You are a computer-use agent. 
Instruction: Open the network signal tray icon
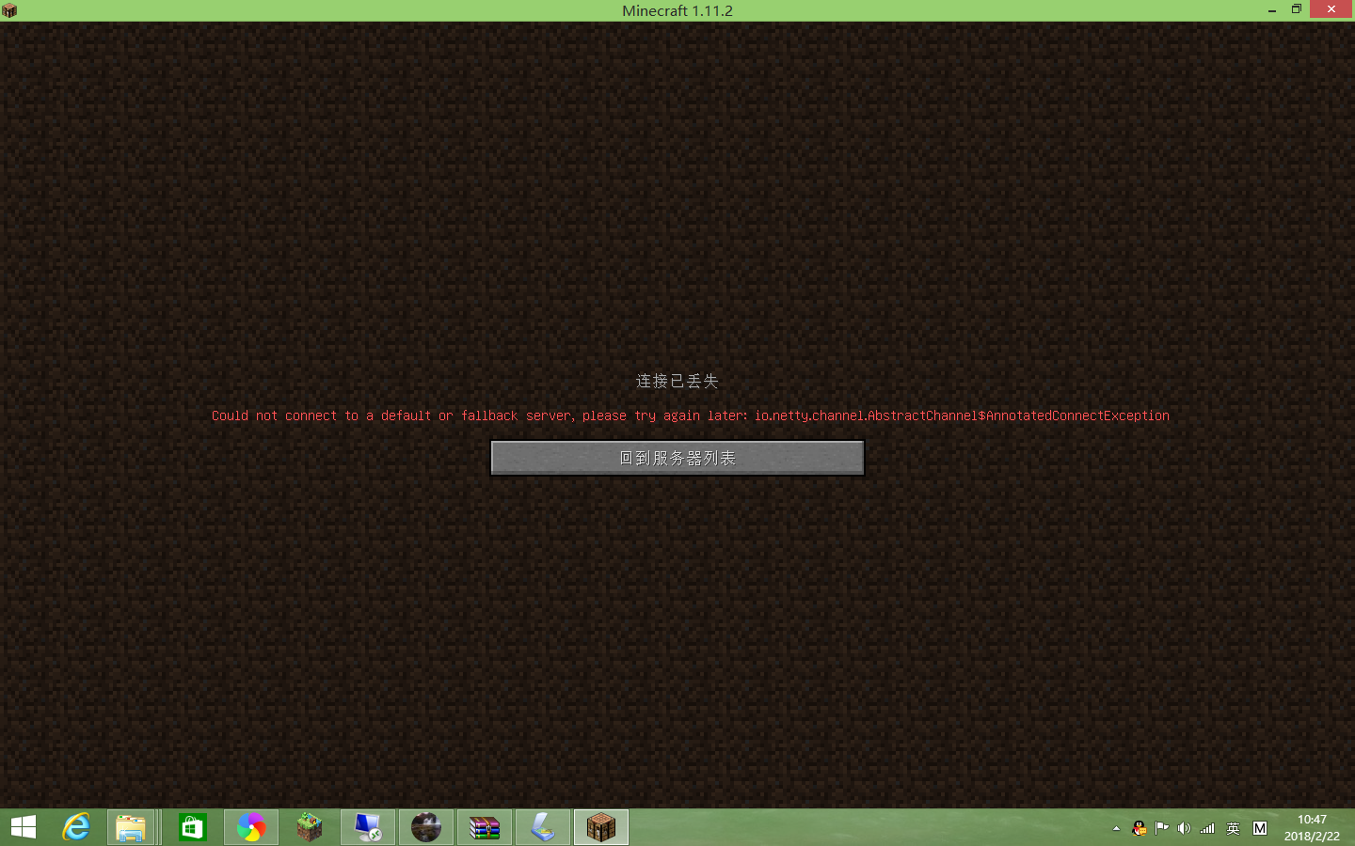tap(1207, 828)
